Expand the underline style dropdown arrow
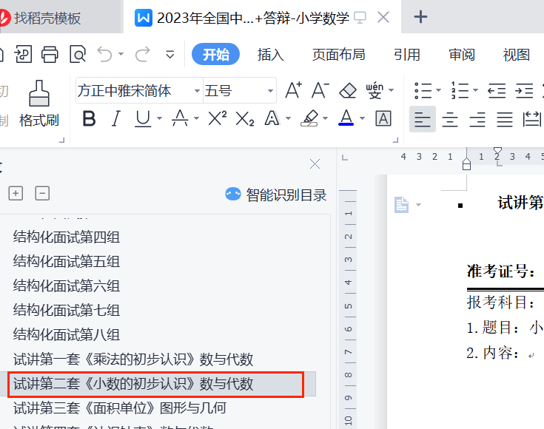Screen dimensions: 544x429 158,119
